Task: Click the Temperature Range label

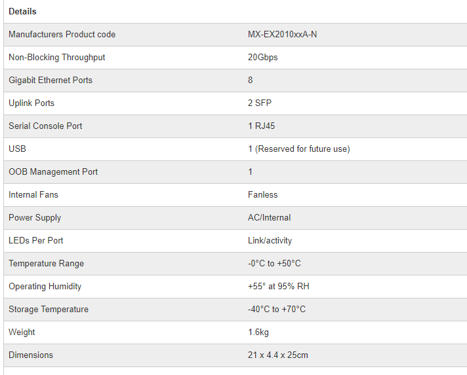Action: tap(46, 264)
